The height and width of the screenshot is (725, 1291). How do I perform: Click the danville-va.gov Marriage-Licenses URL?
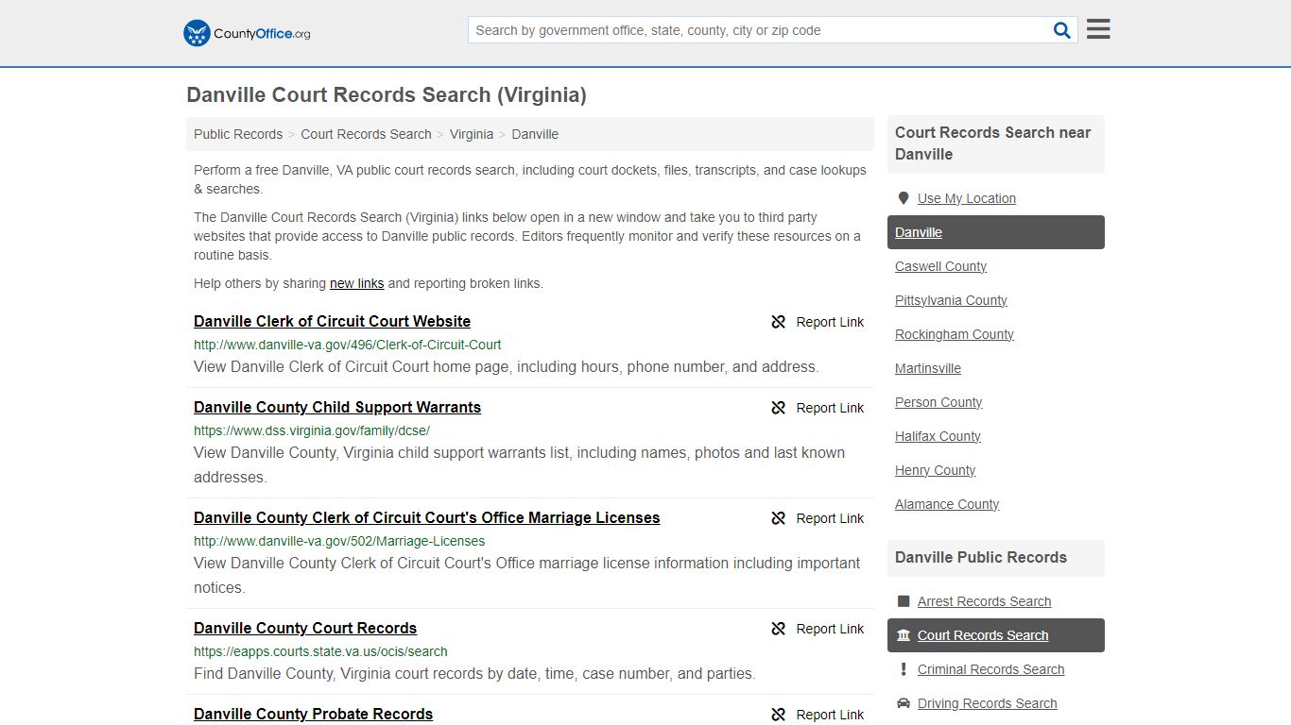coord(339,541)
